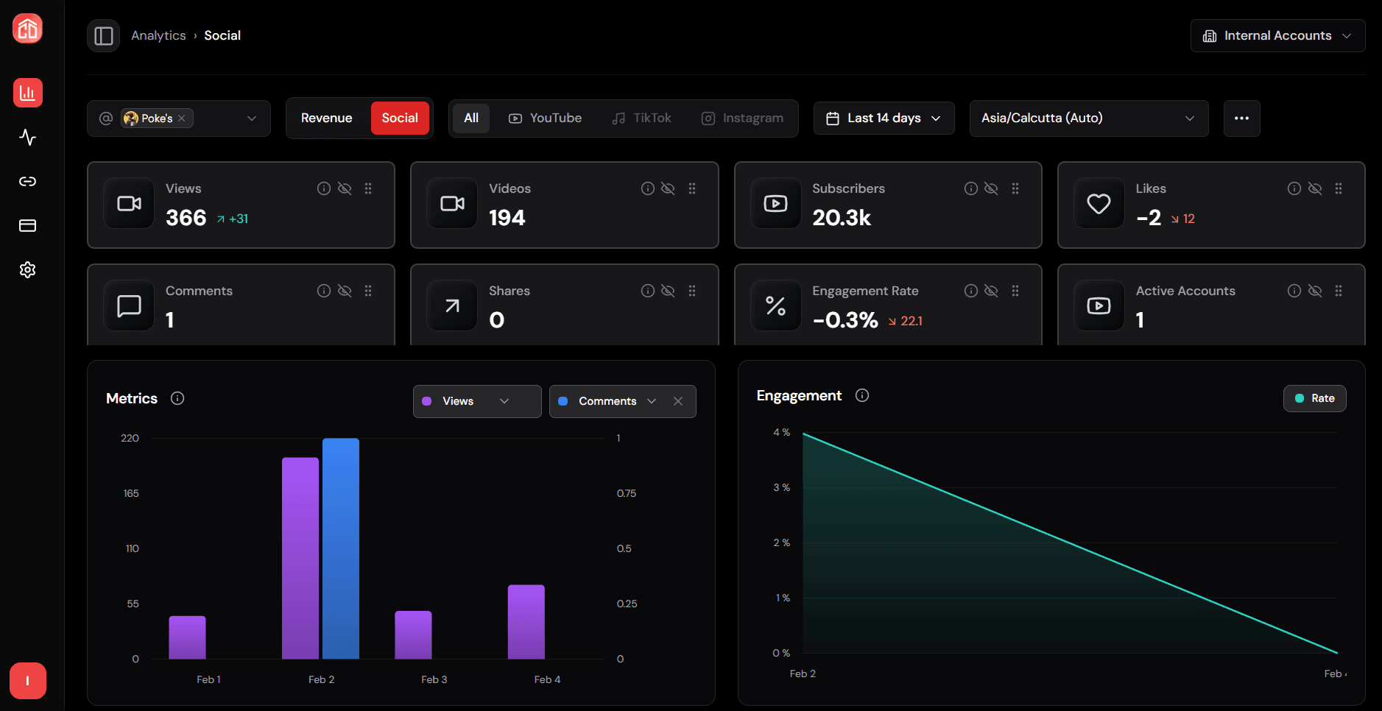Show info for Active Accounts card
The image size is (1382, 711).
(x=1294, y=291)
